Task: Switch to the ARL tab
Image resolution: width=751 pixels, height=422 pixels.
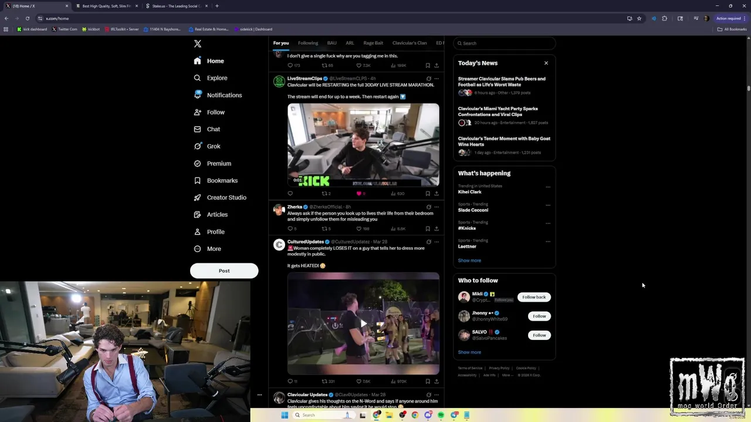Action: click(x=350, y=43)
